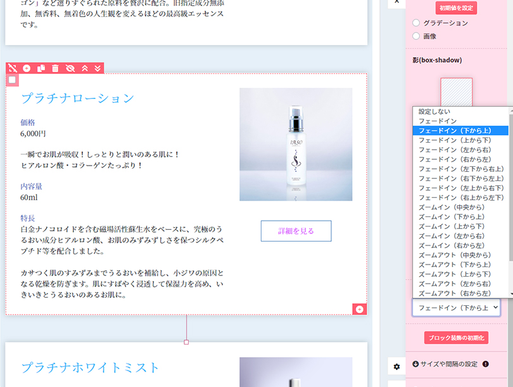
Task: Tick the block selection checkbox
Action: (x=12, y=80)
